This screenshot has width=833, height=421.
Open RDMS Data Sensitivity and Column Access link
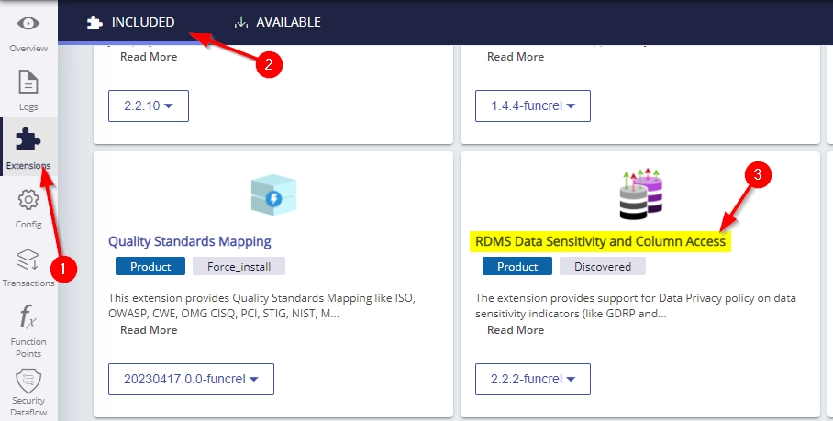600,241
